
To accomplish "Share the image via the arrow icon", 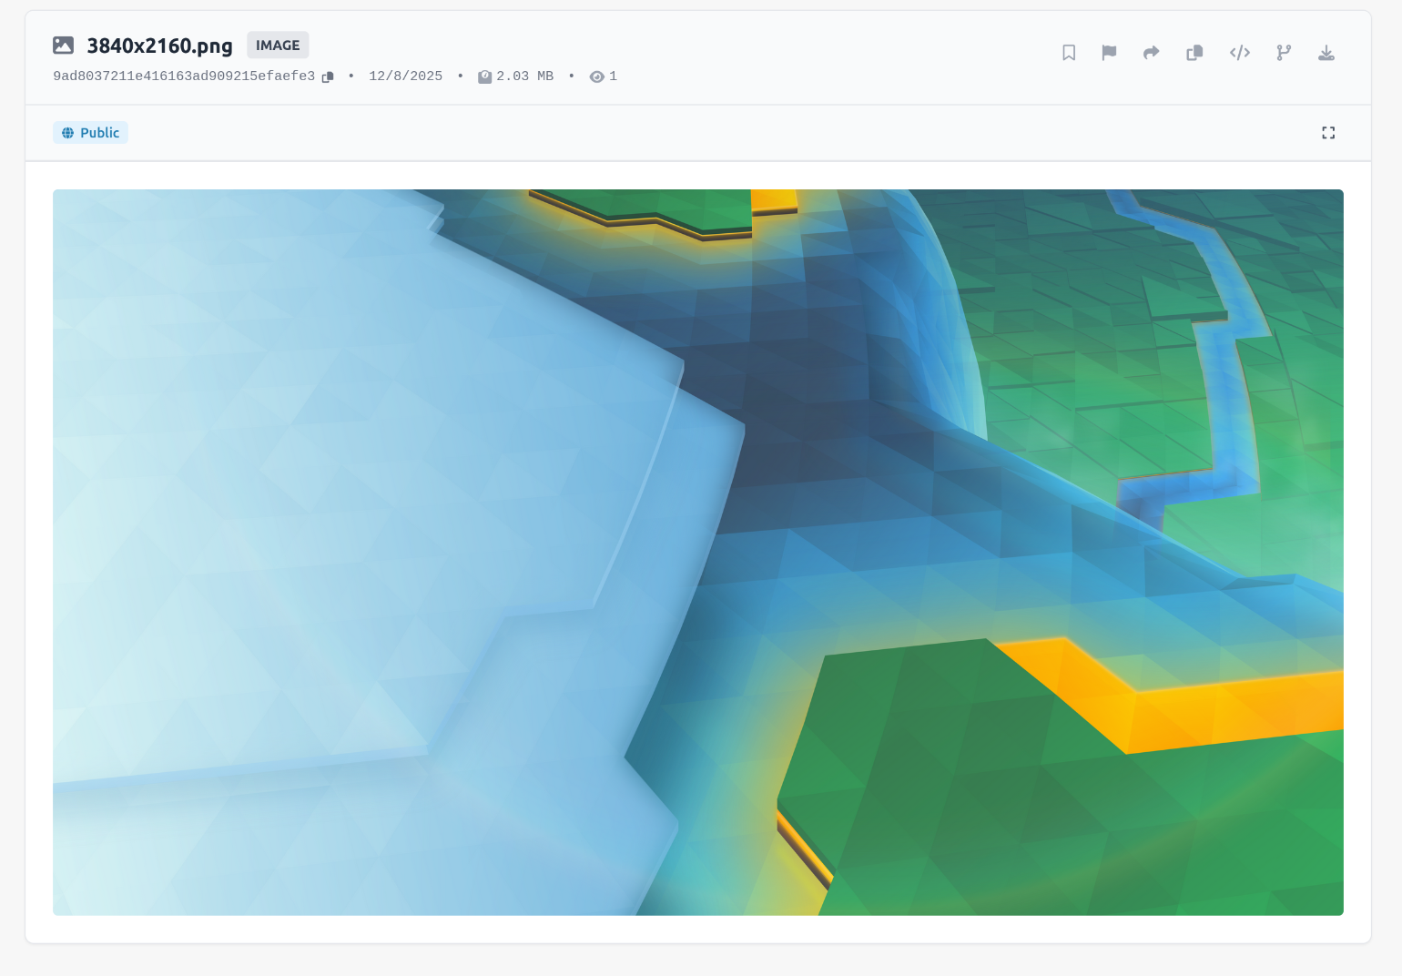I will (1152, 53).
